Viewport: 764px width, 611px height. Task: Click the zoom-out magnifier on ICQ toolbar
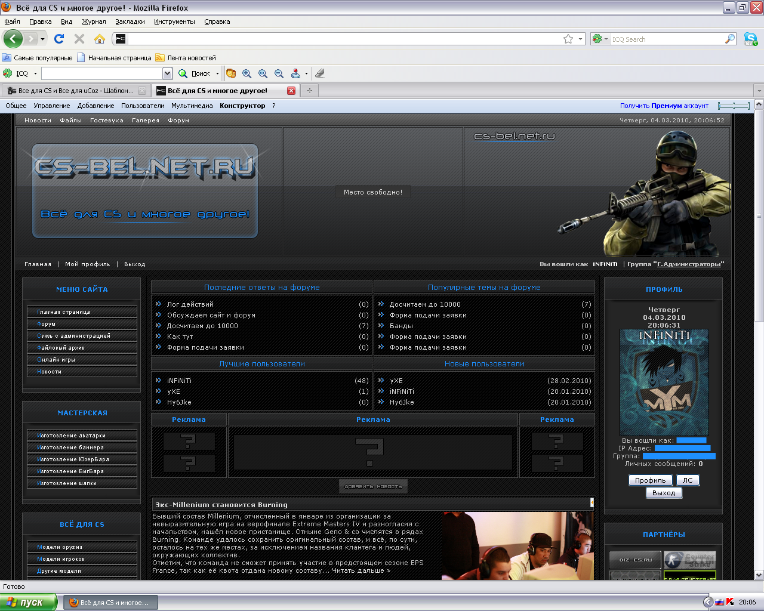(279, 73)
